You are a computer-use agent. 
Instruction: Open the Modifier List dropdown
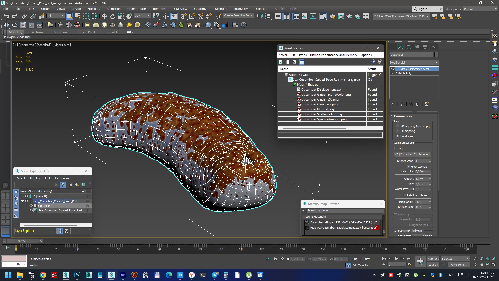coord(414,63)
